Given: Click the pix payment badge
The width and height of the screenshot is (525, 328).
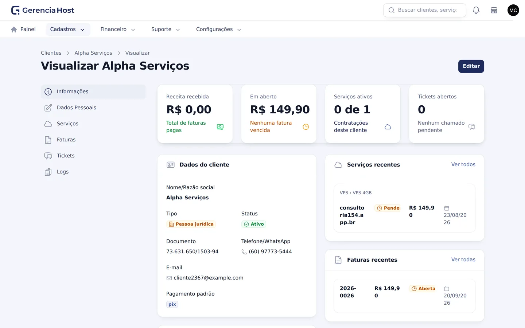Looking at the screenshot, I should [172, 304].
